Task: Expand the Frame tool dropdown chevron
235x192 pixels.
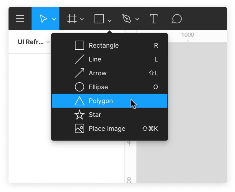Action: point(82,19)
